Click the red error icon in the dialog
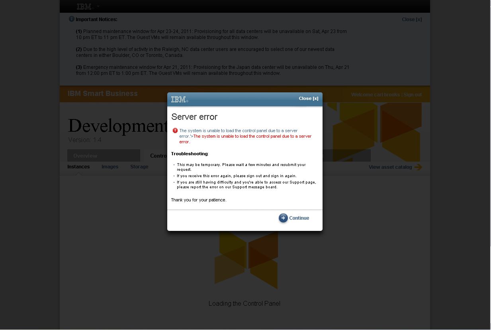Image resolution: width=491 pixels, height=330 pixels. pyautogui.click(x=175, y=131)
